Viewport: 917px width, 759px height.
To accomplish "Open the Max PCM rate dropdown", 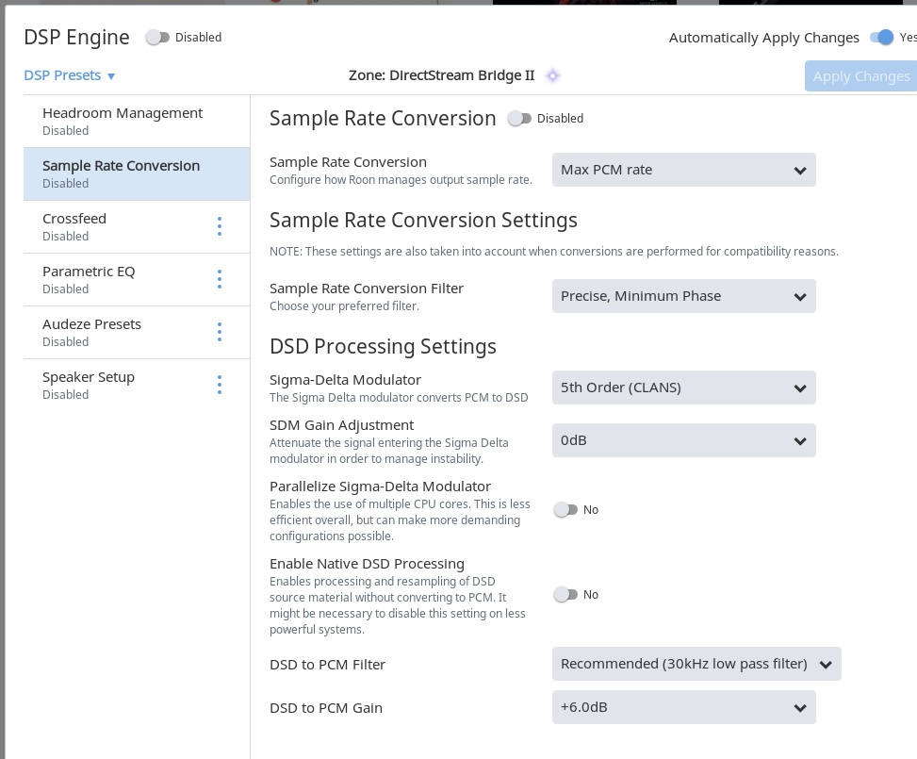I will [683, 171].
